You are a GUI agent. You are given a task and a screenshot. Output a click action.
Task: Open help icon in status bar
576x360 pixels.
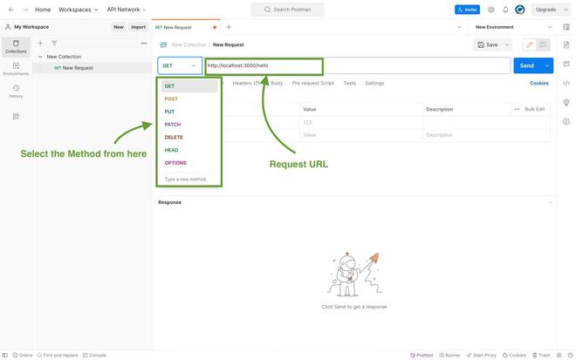pyautogui.click(x=570, y=356)
